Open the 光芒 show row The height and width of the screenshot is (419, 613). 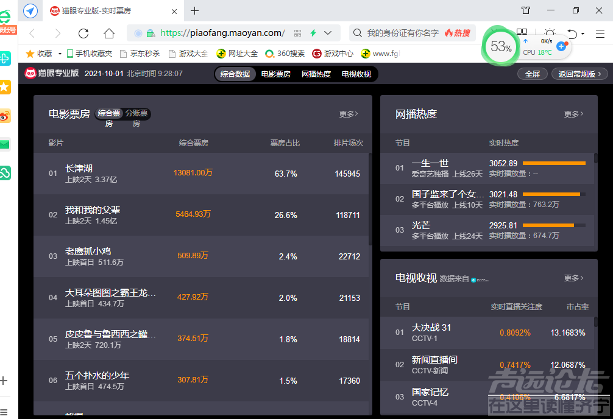[x=487, y=230]
